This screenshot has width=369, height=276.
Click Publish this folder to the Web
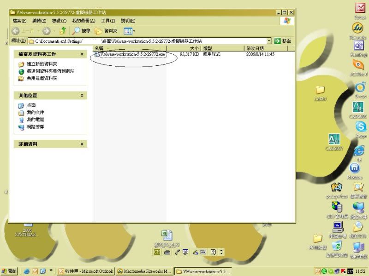pos(47,71)
